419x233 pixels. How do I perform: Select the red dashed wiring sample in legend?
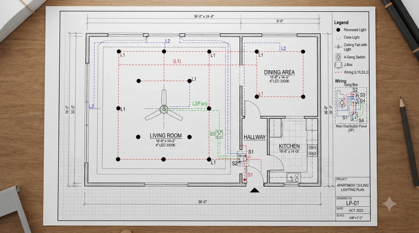pos(338,72)
